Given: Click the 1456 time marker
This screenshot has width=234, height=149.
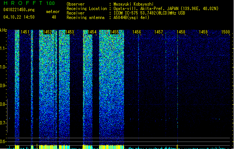Looking at the screenshot, I should pos(137,32).
